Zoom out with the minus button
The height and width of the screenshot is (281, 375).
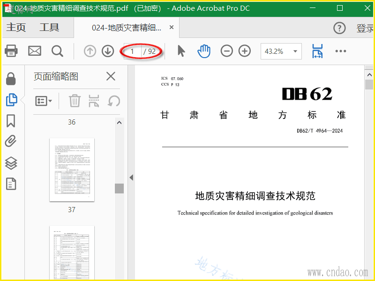click(227, 51)
